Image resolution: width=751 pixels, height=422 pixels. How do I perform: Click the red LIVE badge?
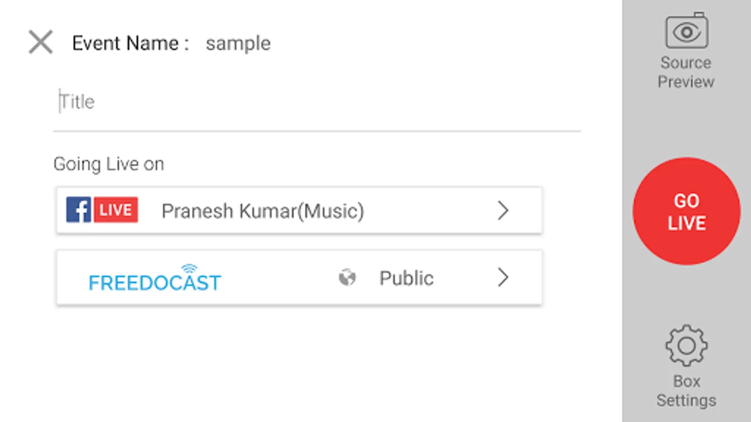pos(115,210)
